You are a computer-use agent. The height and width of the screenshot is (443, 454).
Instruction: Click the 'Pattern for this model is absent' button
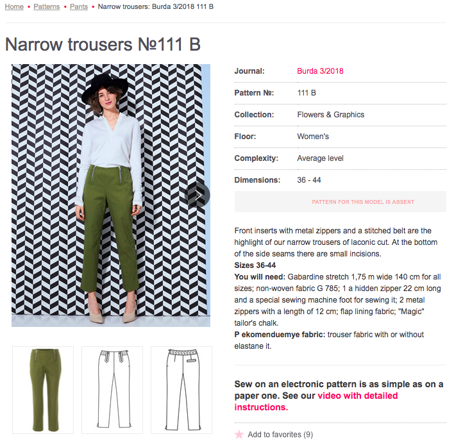[x=340, y=202]
